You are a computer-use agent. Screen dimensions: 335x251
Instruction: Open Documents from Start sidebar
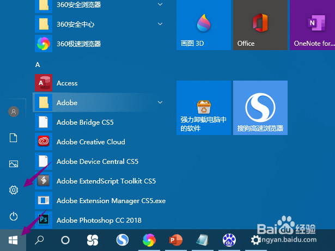13,138
